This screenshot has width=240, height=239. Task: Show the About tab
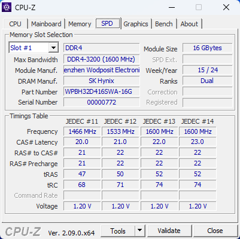tap(189, 24)
